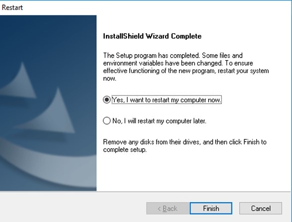Go to previous step with Back

[x=167, y=208]
